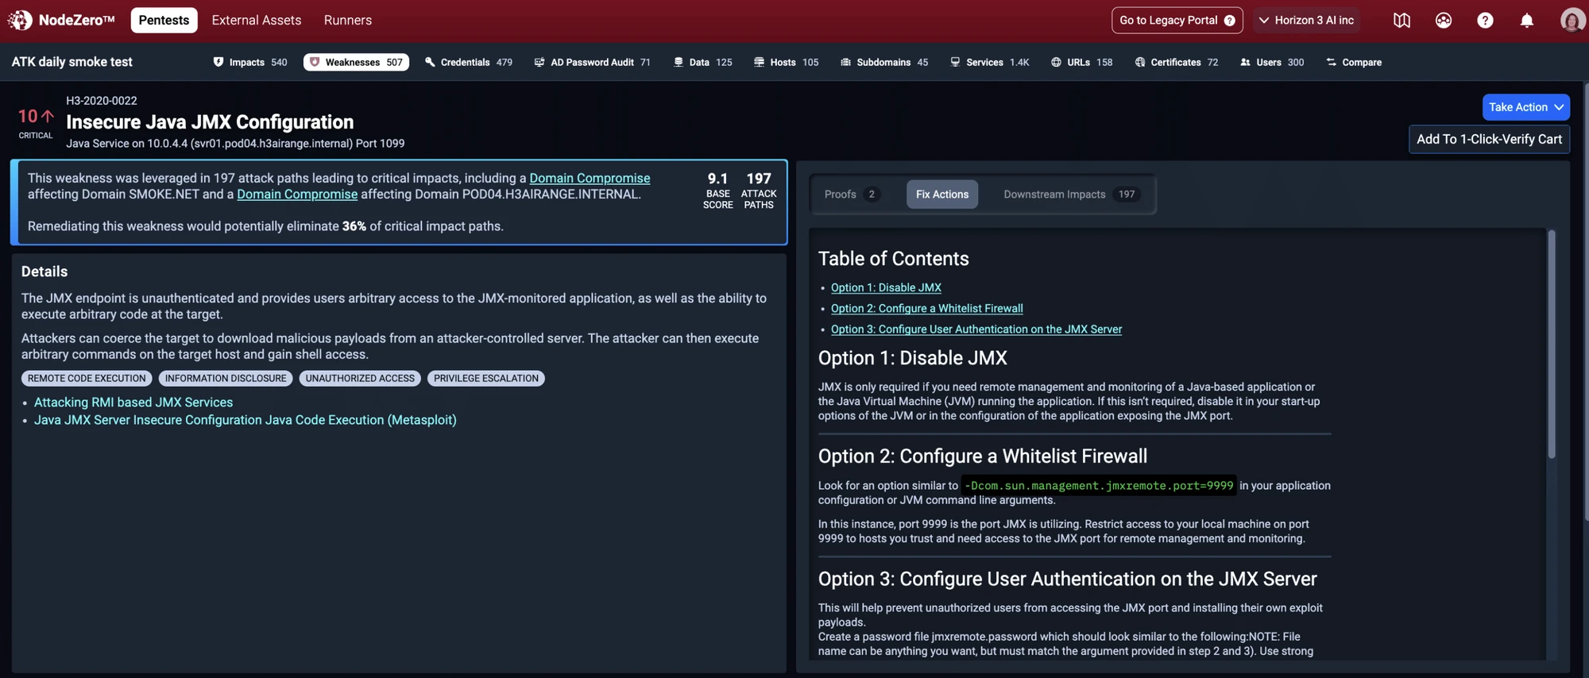
Task: Open the notifications bell
Action: click(1526, 20)
